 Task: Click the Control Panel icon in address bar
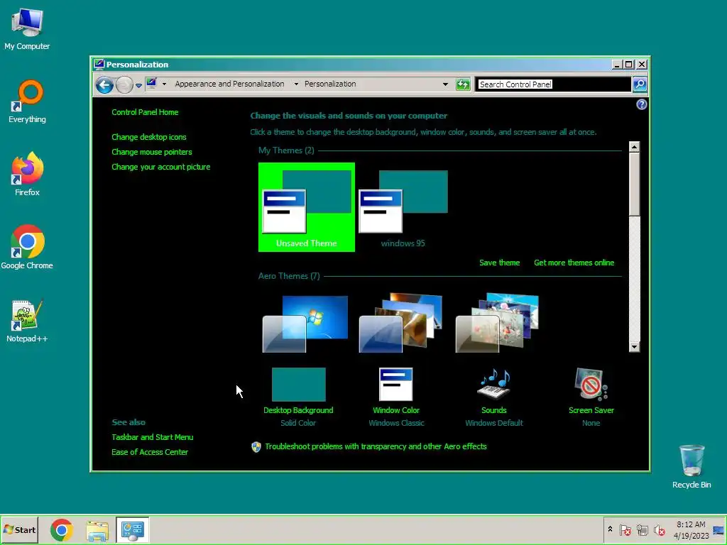152,84
